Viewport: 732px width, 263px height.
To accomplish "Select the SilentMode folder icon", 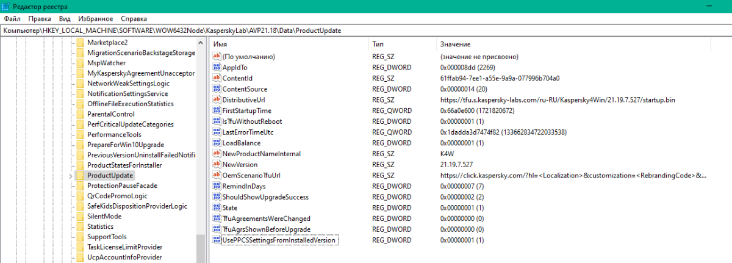I will (80, 216).
